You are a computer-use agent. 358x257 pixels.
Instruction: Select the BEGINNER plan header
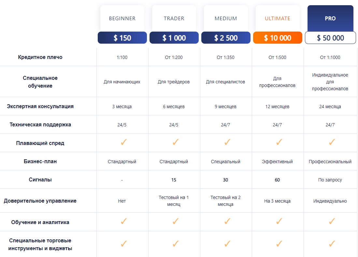122,19
